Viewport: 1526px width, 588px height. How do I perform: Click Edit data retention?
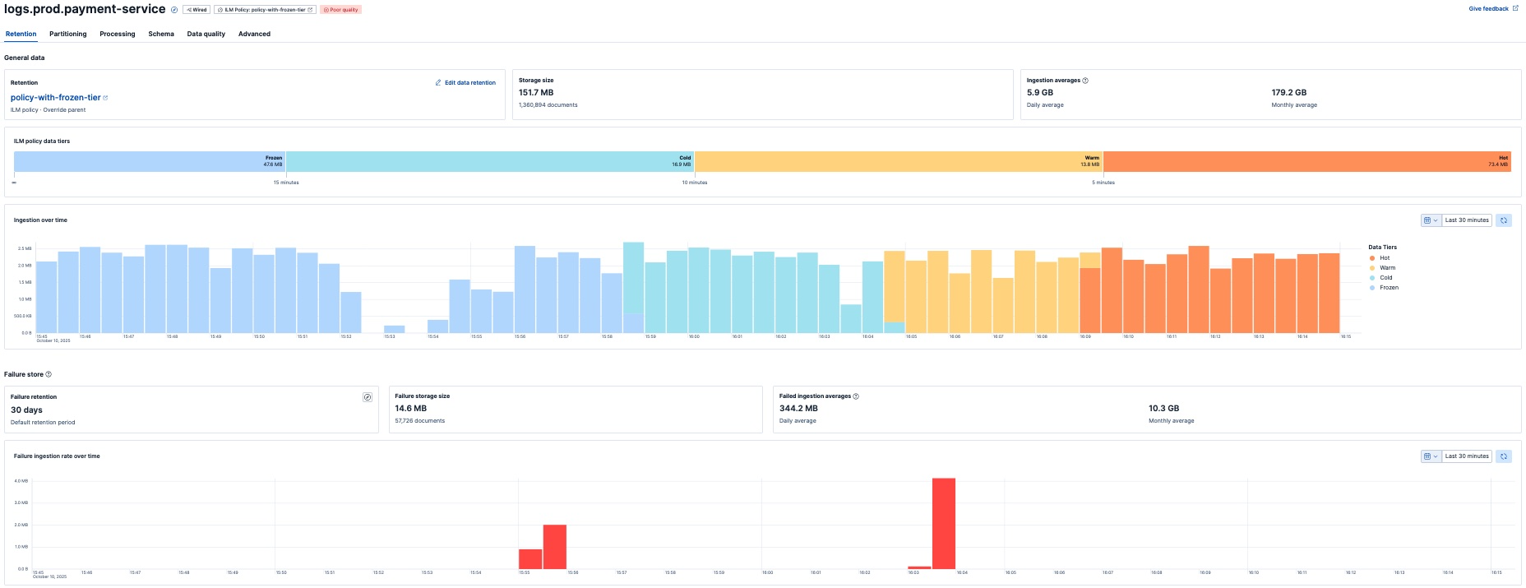click(465, 83)
